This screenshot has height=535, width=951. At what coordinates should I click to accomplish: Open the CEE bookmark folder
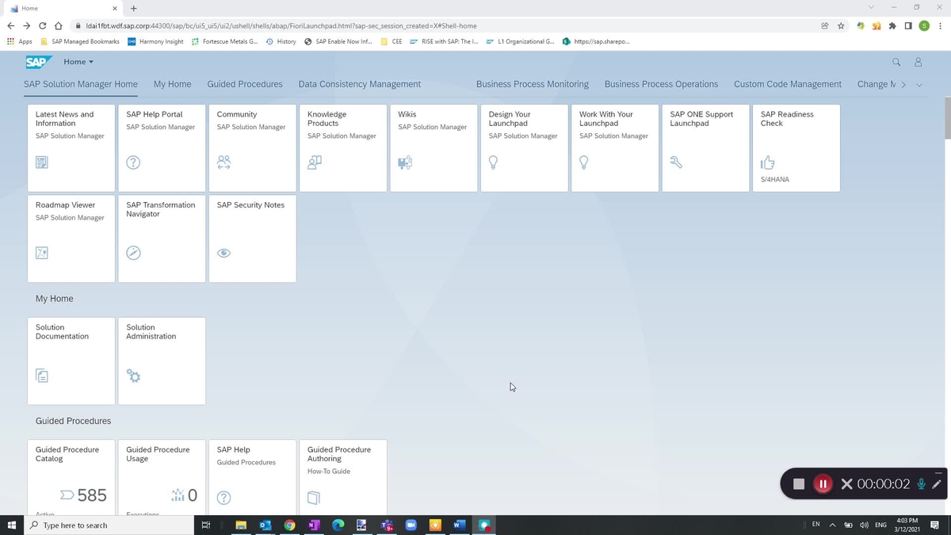pos(391,41)
